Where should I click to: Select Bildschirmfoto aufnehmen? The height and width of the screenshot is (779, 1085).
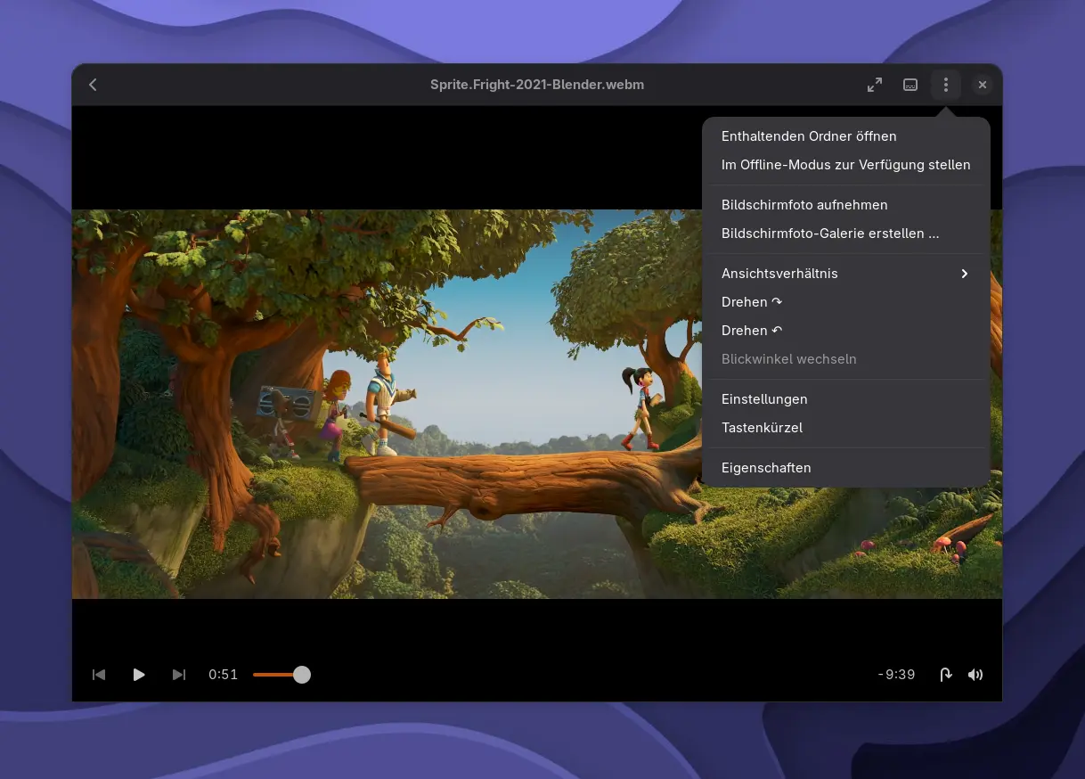(804, 205)
